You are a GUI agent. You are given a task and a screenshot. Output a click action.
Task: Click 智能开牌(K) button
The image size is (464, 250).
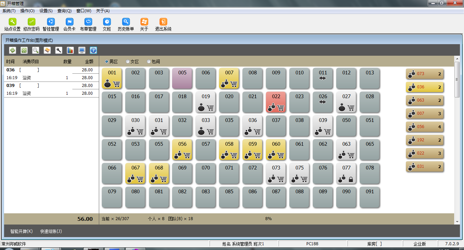(x=21, y=231)
